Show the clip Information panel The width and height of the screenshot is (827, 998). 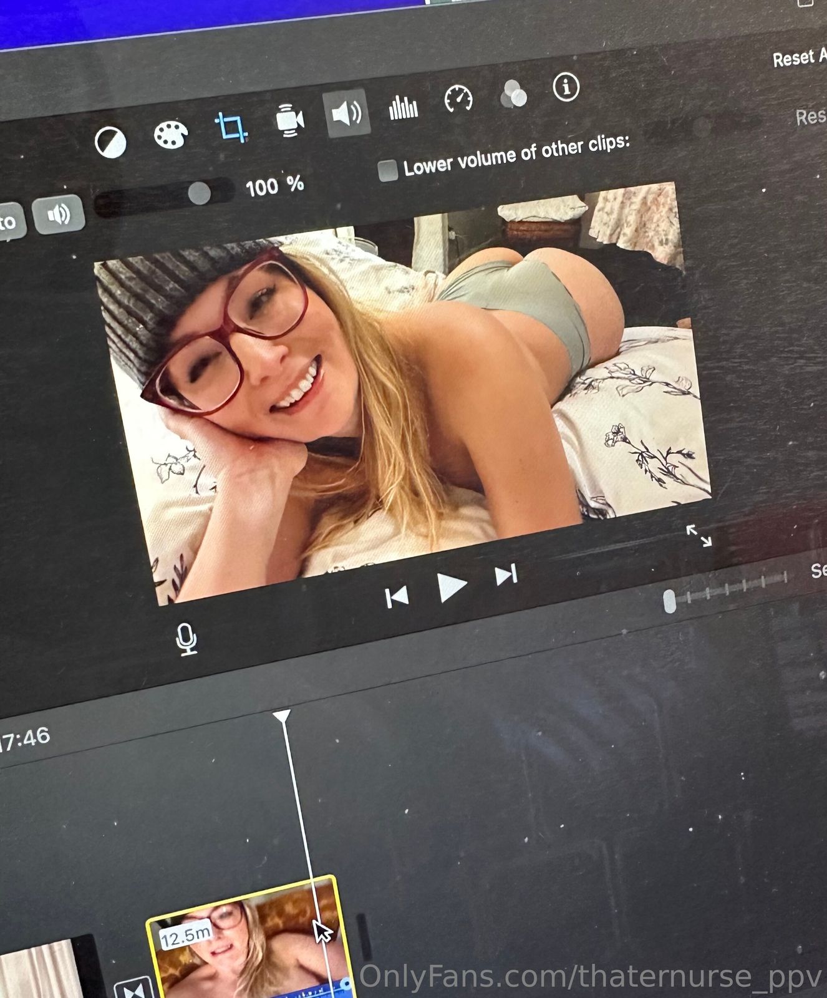[x=566, y=87]
